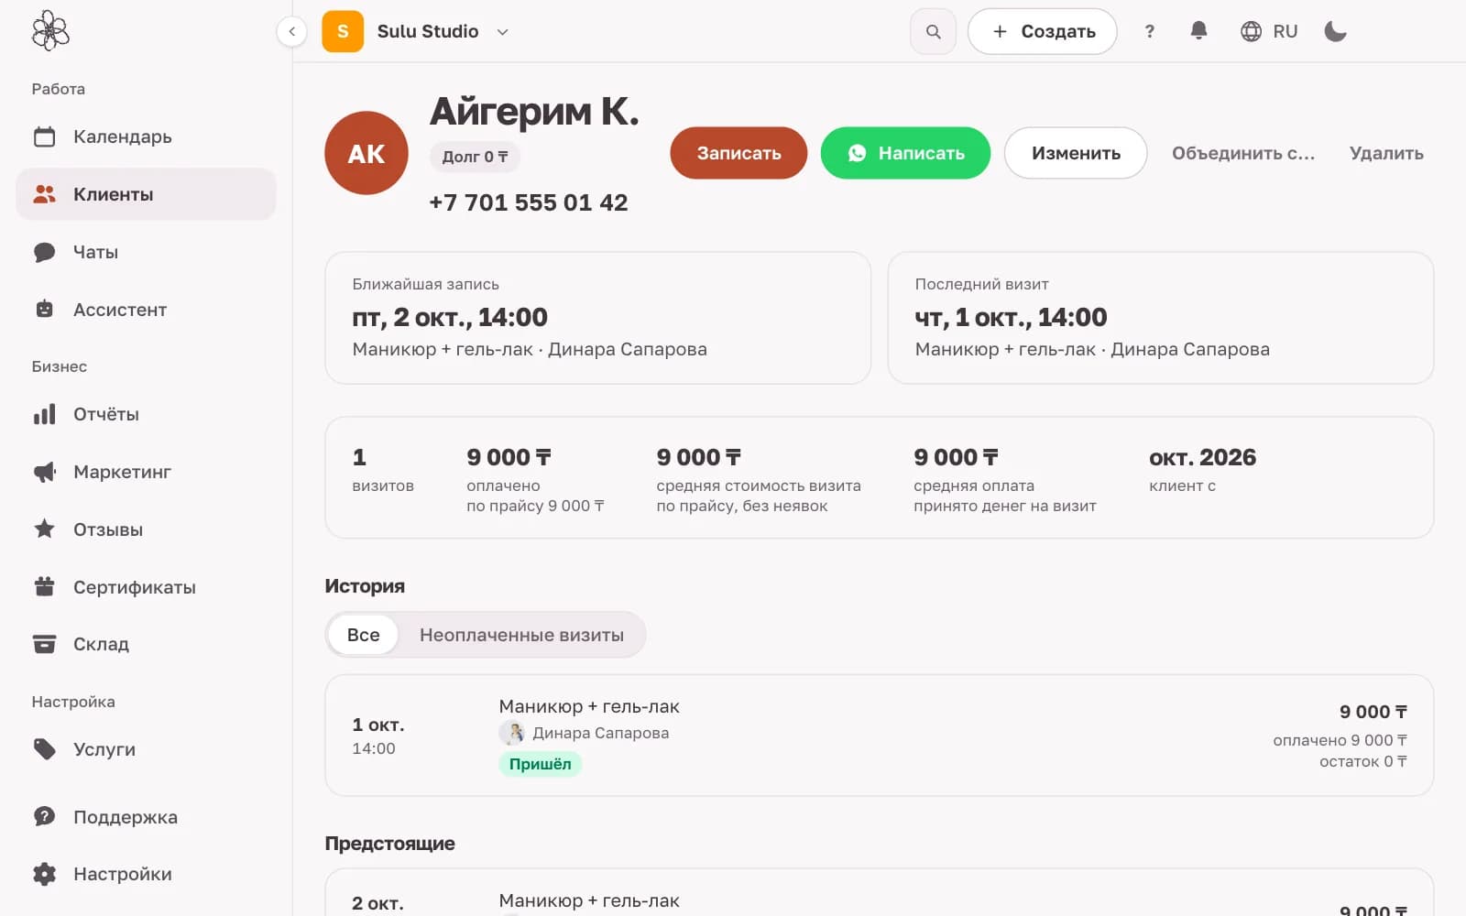Message client via green Написать button
Screen dimensions: 1466x916
(905, 153)
